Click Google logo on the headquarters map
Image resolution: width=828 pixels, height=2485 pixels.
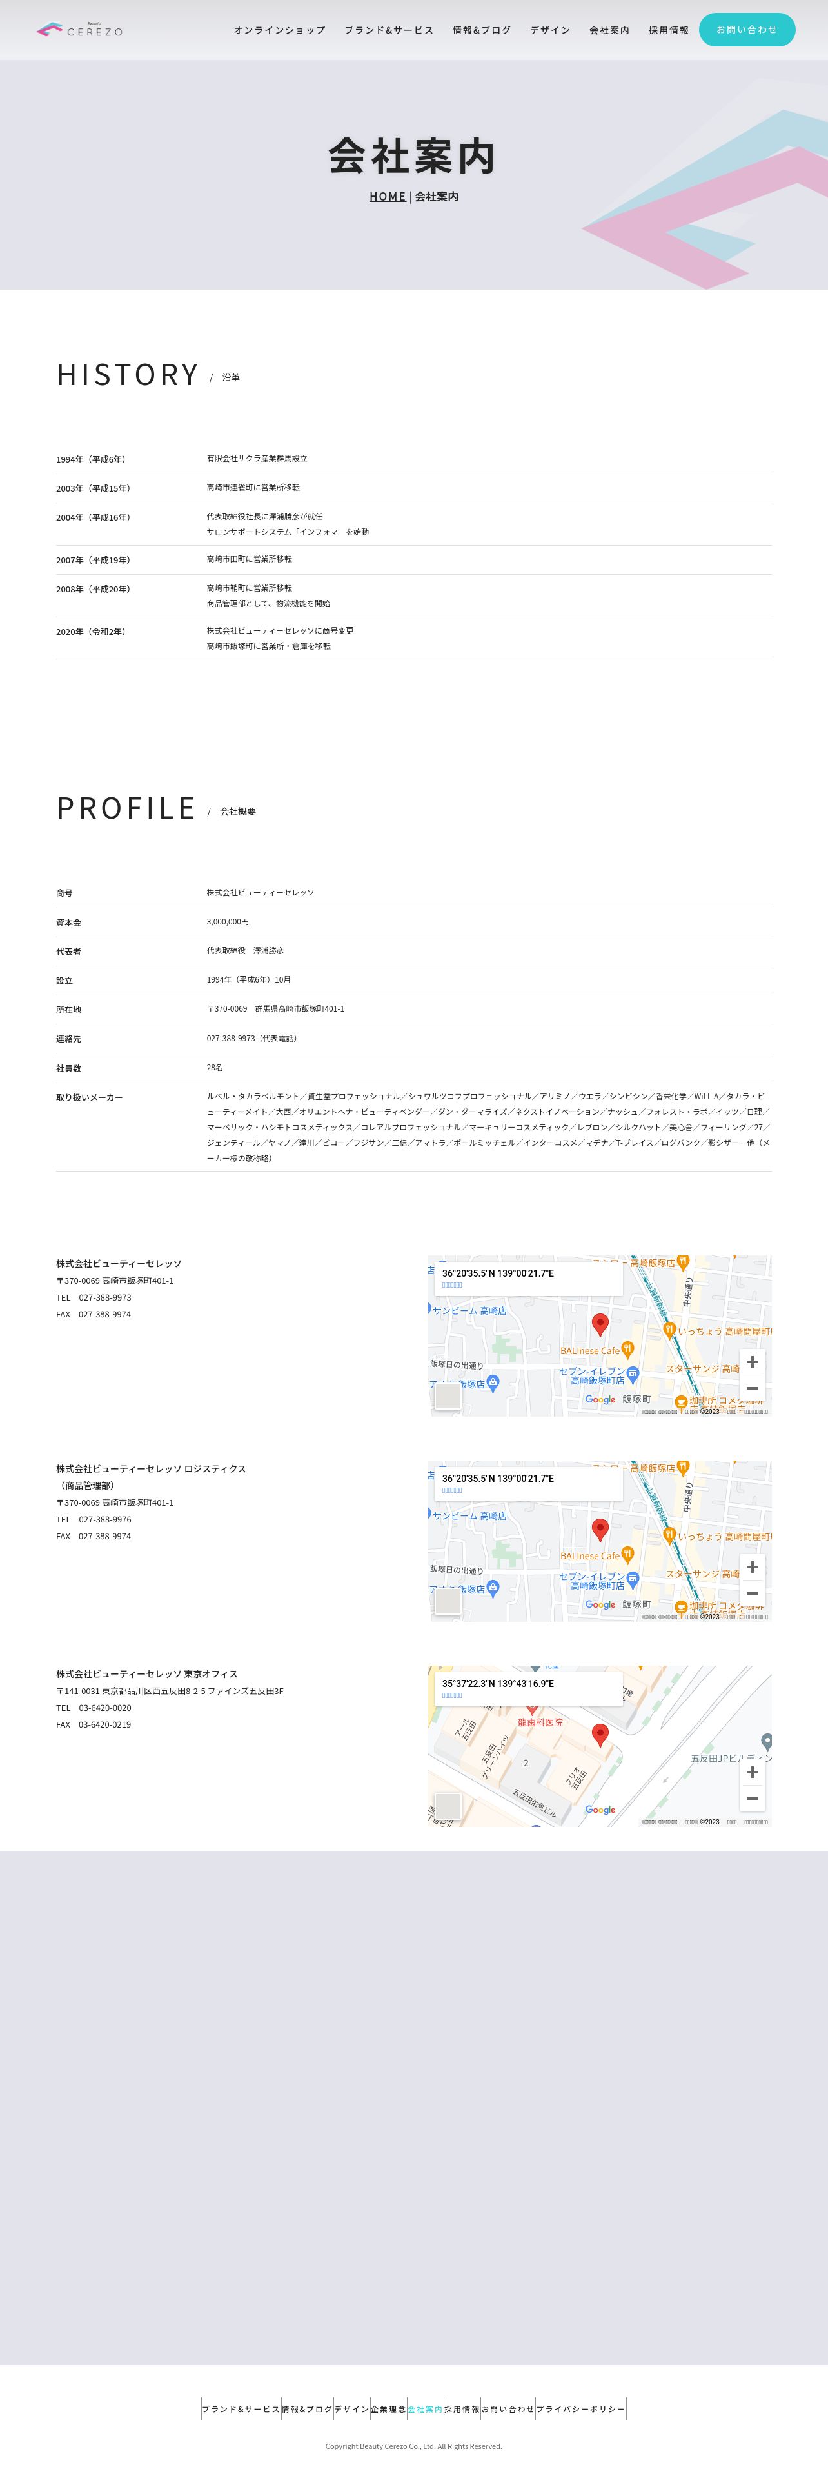(600, 1400)
